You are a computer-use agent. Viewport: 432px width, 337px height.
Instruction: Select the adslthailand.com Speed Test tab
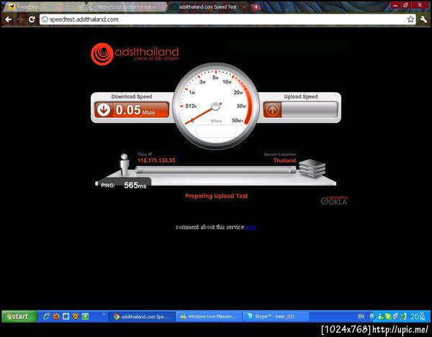point(208,7)
